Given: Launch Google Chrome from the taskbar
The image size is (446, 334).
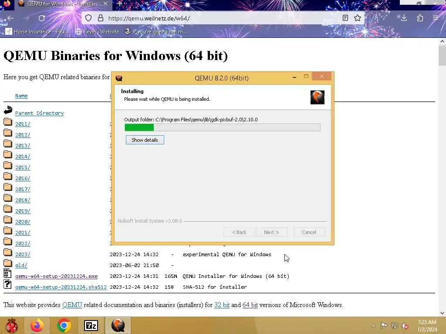Looking at the screenshot, I should [x=64, y=325].
